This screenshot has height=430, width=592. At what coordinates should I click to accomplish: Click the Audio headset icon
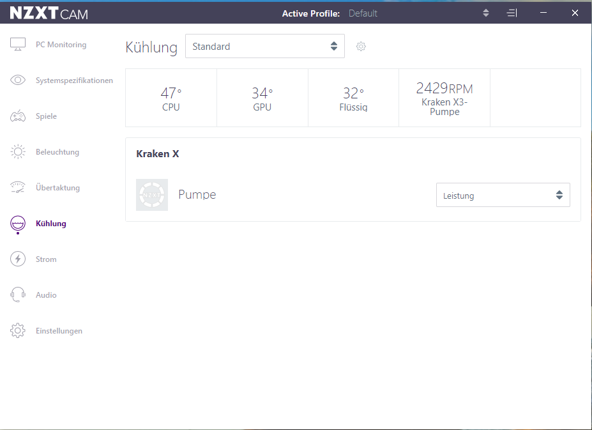click(x=18, y=295)
